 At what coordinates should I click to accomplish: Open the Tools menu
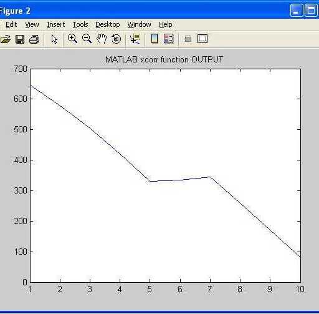tap(80, 24)
